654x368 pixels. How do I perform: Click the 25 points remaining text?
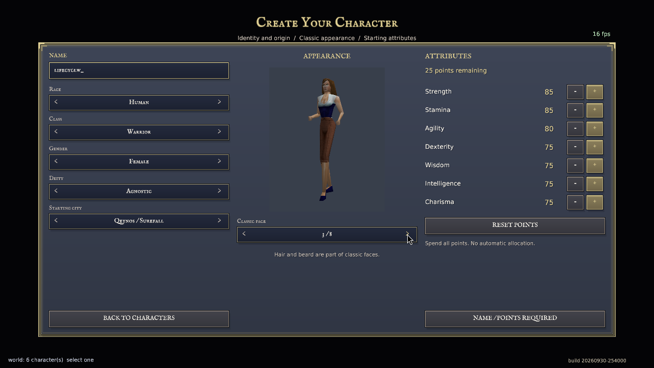click(456, 71)
